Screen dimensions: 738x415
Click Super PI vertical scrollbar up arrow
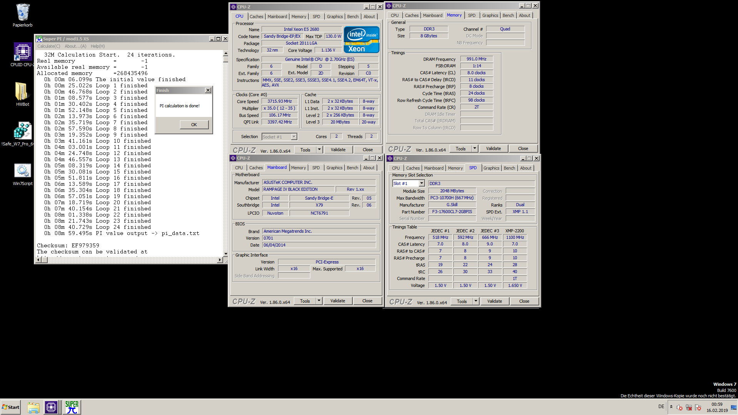click(x=226, y=53)
